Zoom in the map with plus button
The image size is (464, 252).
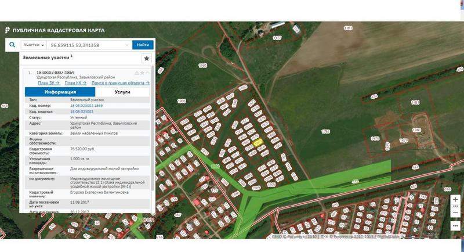(x=455, y=200)
